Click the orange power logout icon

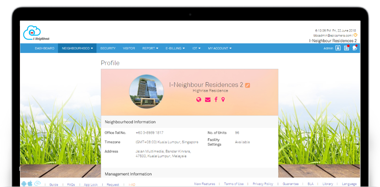(x=355, y=35)
